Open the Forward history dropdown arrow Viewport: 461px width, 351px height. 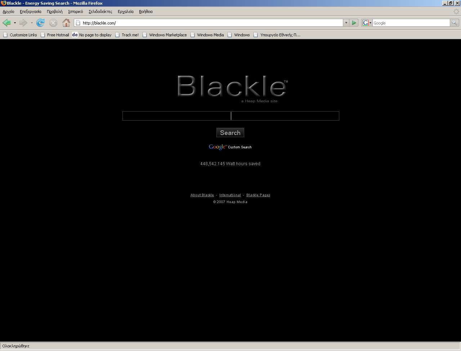click(x=32, y=23)
